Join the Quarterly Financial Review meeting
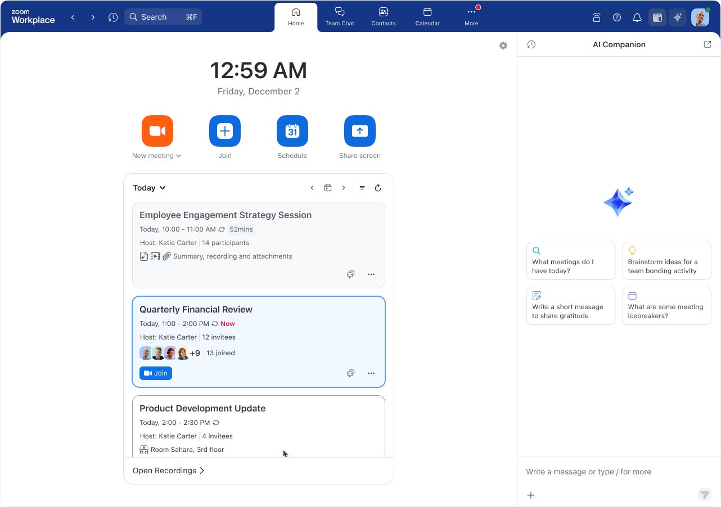The image size is (721, 507). click(156, 373)
